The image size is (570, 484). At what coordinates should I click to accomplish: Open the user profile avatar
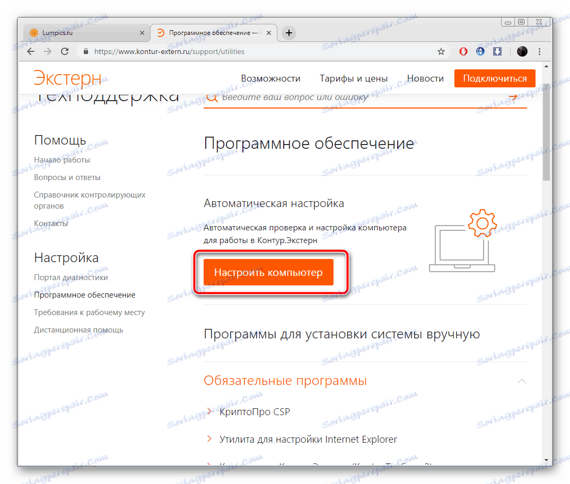click(522, 51)
